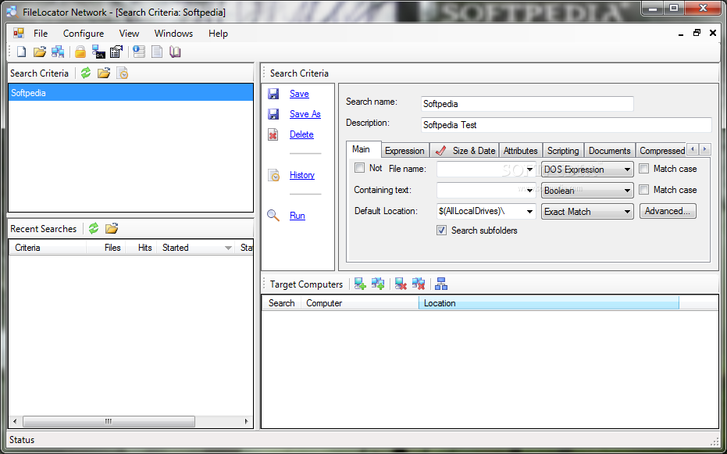Click red X document icon beside Delete

(x=273, y=134)
